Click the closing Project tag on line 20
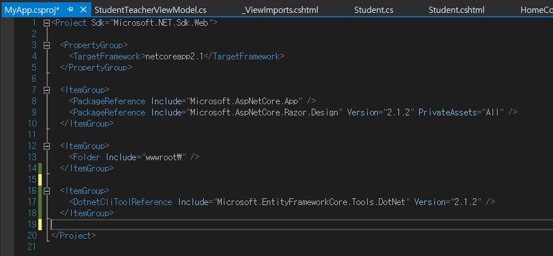 pos(73,236)
